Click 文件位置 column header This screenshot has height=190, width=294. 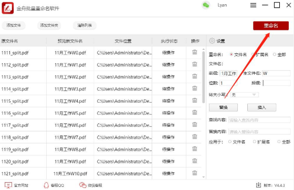[x=123, y=41]
